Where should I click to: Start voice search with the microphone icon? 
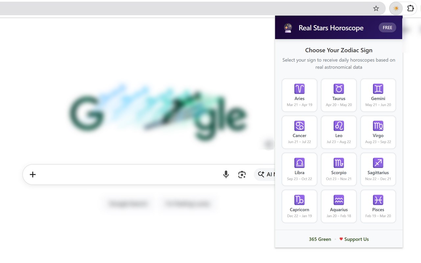pyautogui.click(x=226, y=174)
